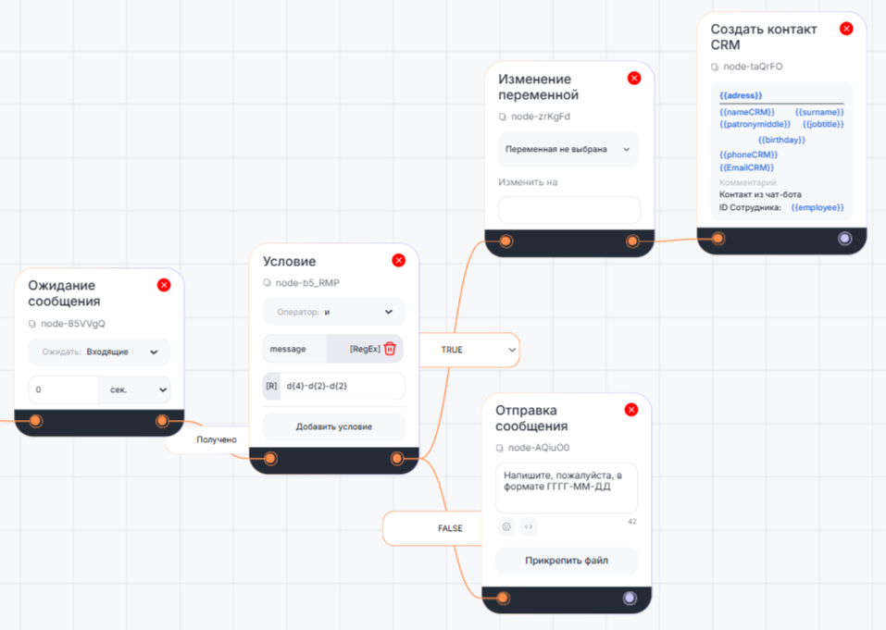Open the Оператор: и dropdown

[333, 312]
